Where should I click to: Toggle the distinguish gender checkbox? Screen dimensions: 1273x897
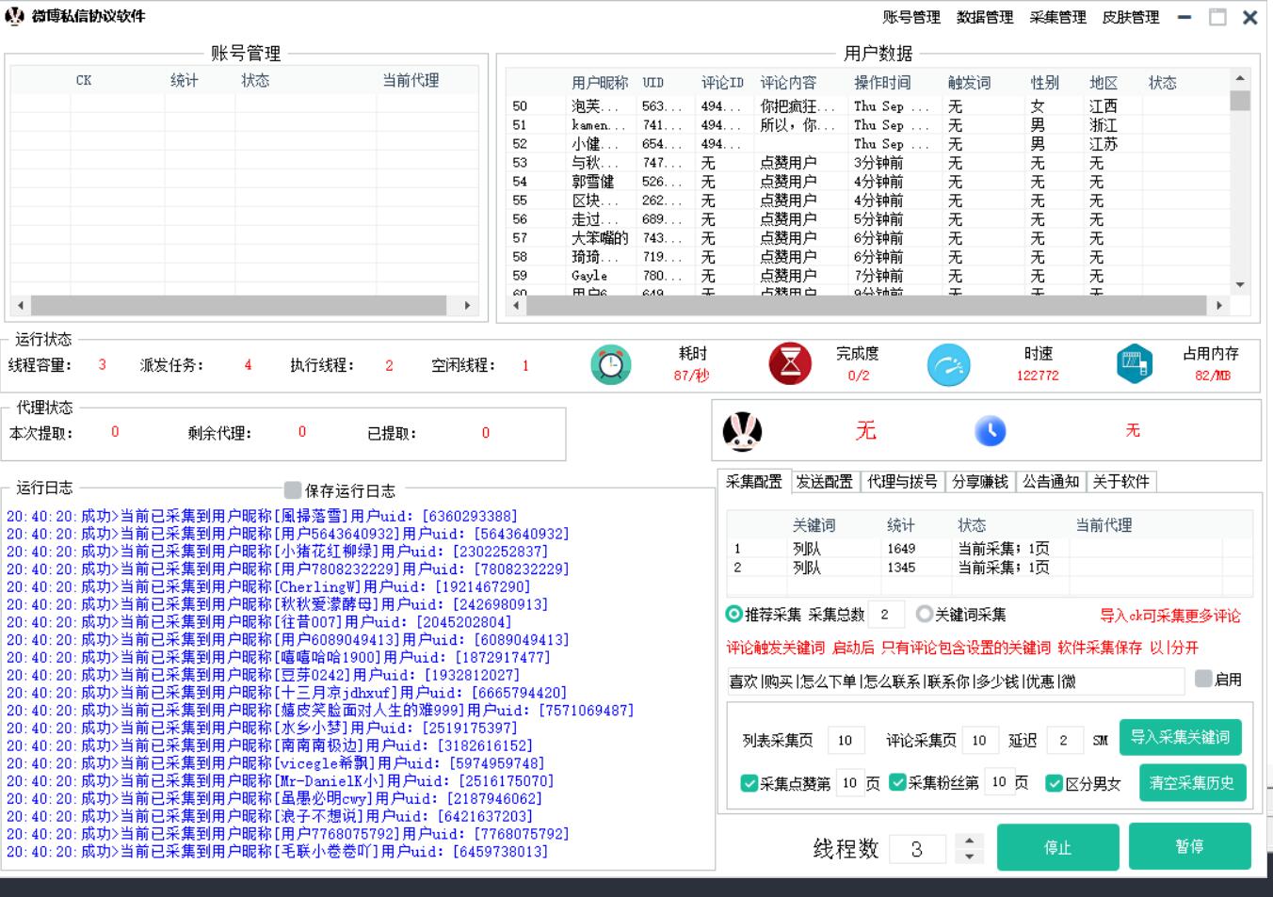click(x=1055, y=783)
